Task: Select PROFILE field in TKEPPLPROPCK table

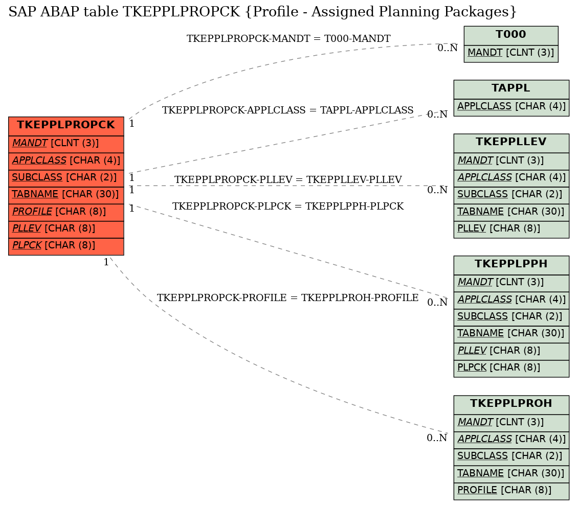Action: tap(66, 213)
